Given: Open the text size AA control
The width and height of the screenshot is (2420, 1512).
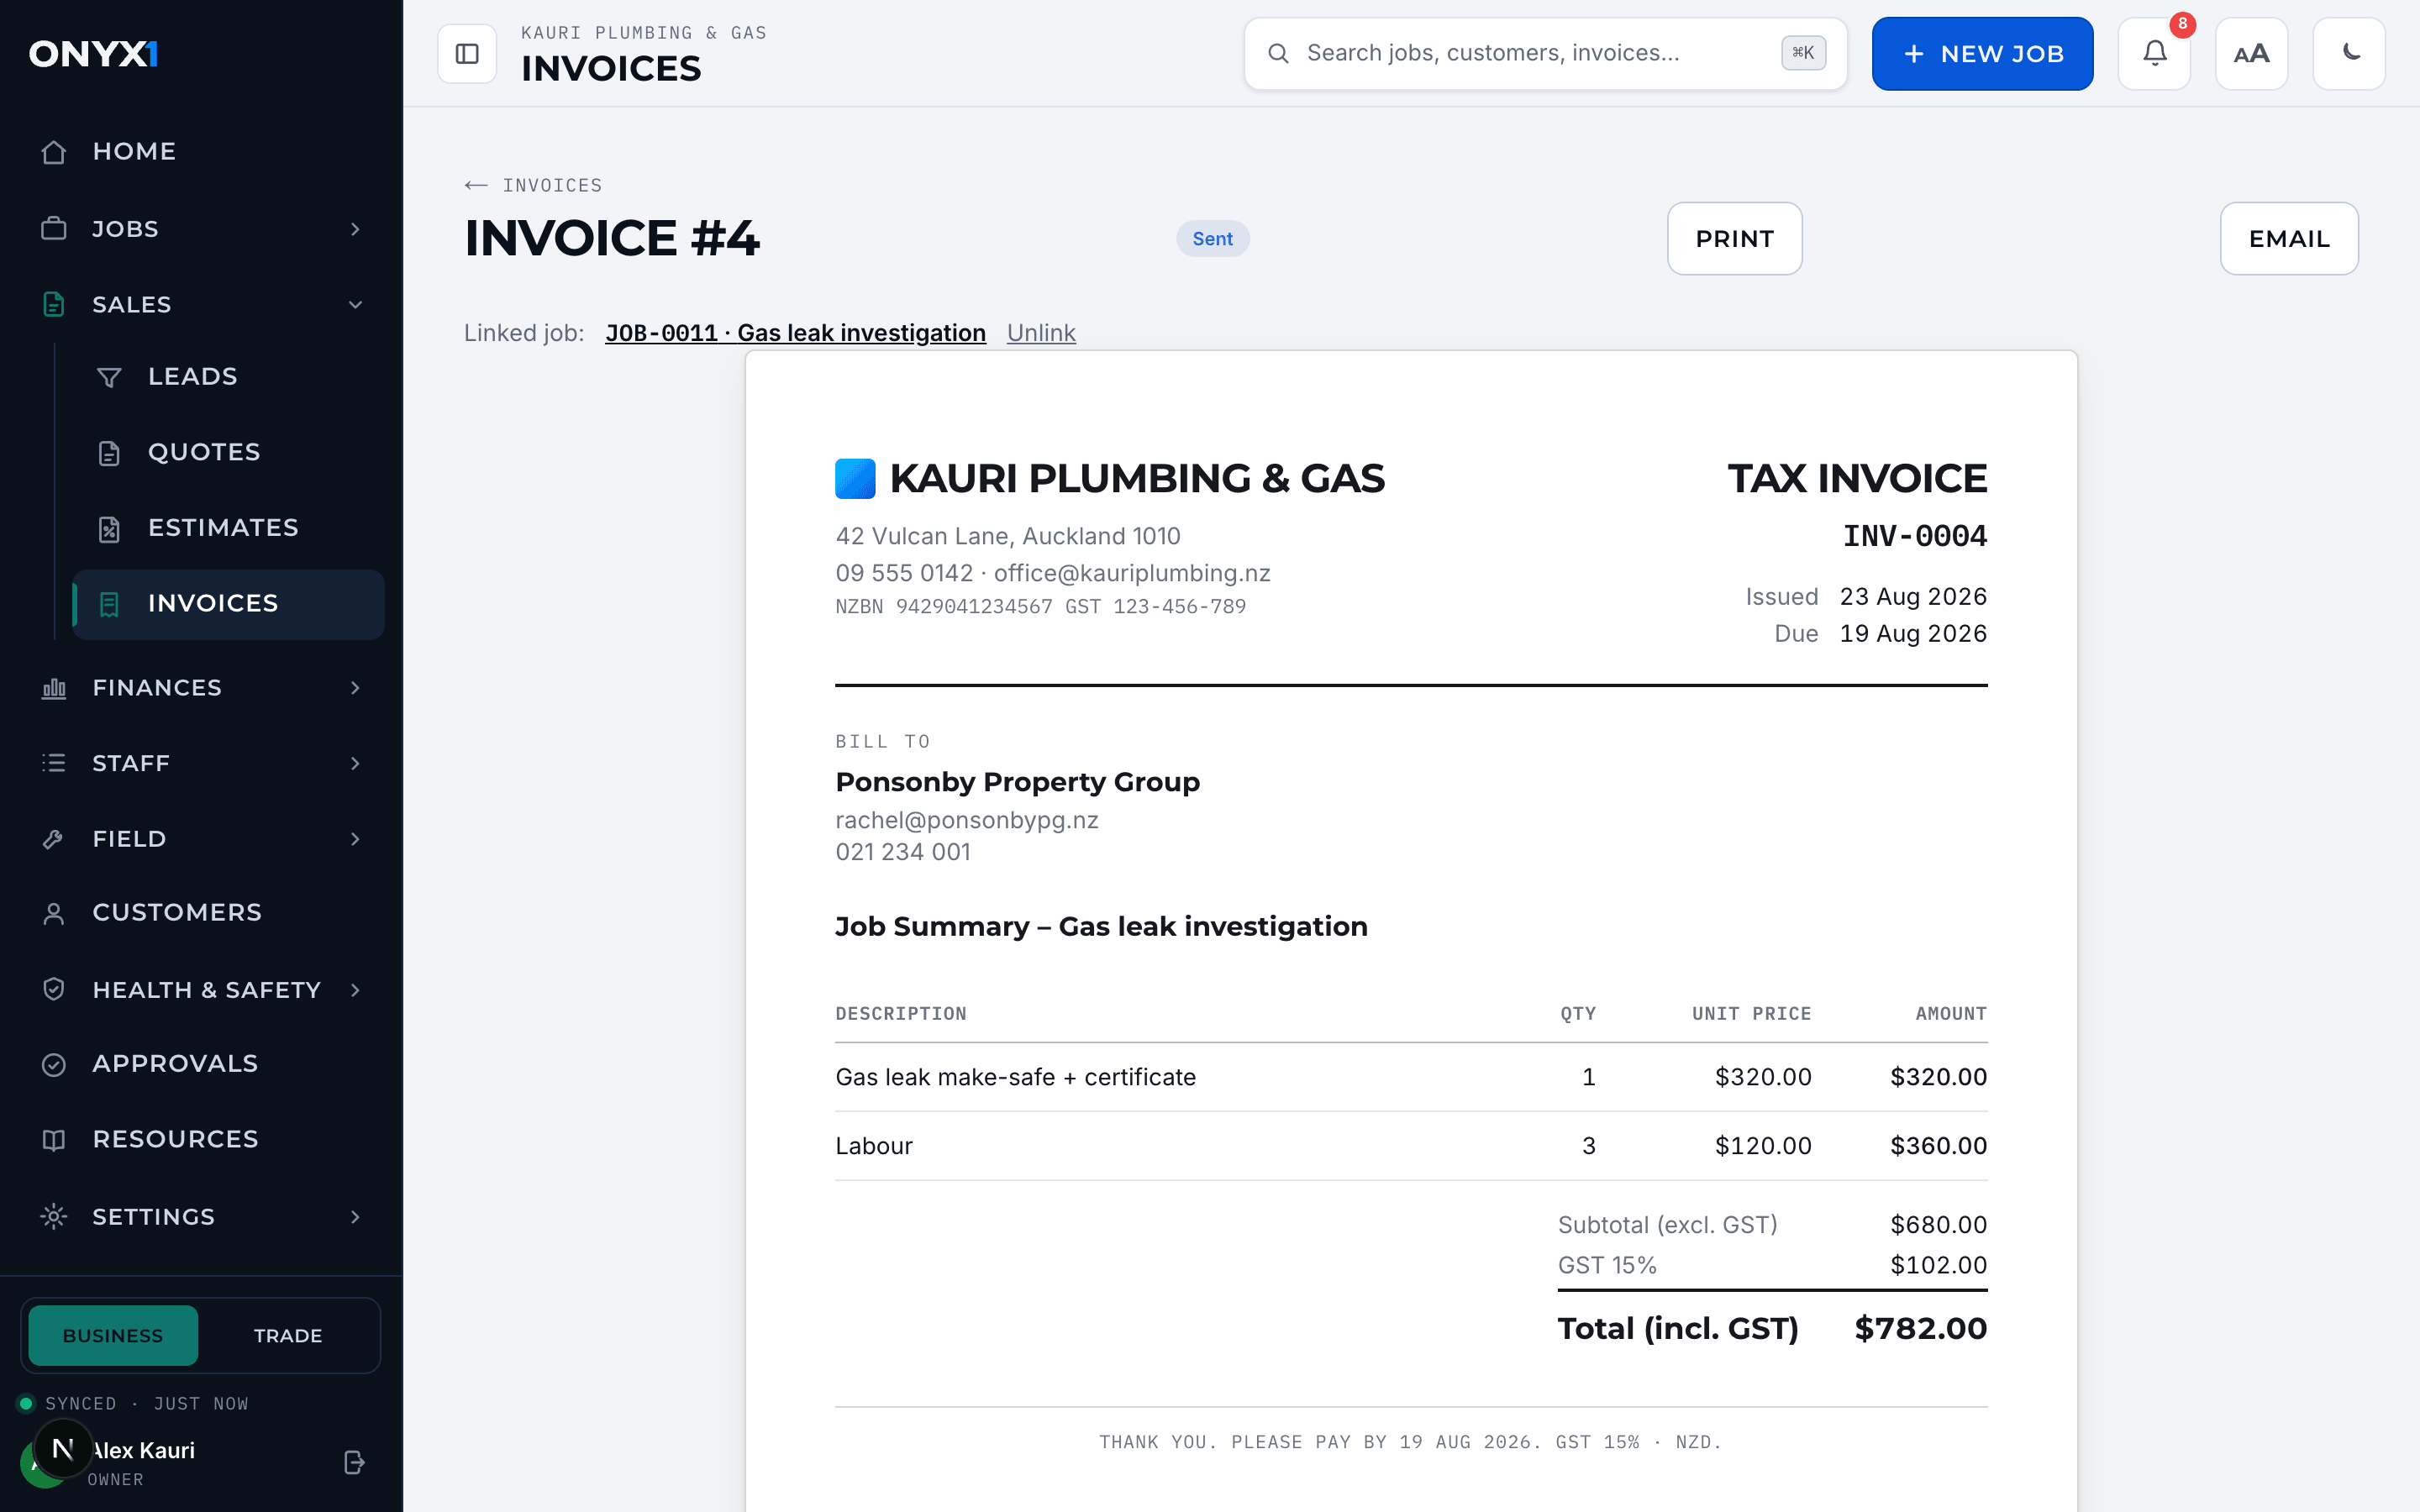Looking at the screenshot, I should pyautogui.click(x=2252, y=54).
